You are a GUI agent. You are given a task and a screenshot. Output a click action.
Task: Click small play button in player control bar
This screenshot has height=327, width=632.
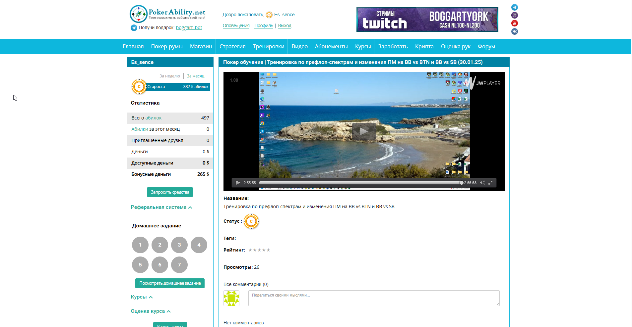pos(238,183)
